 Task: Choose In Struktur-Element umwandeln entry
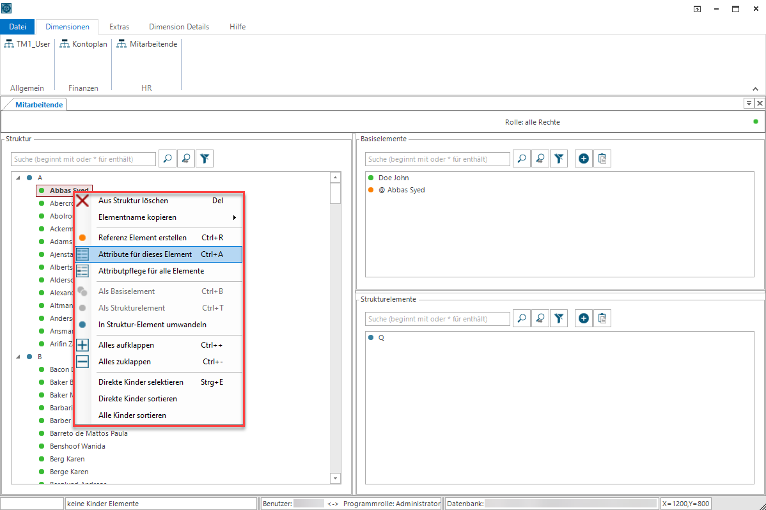pos(159,325)
